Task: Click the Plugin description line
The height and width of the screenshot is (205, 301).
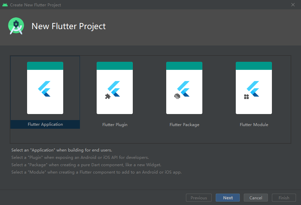Action: (80, 158)
